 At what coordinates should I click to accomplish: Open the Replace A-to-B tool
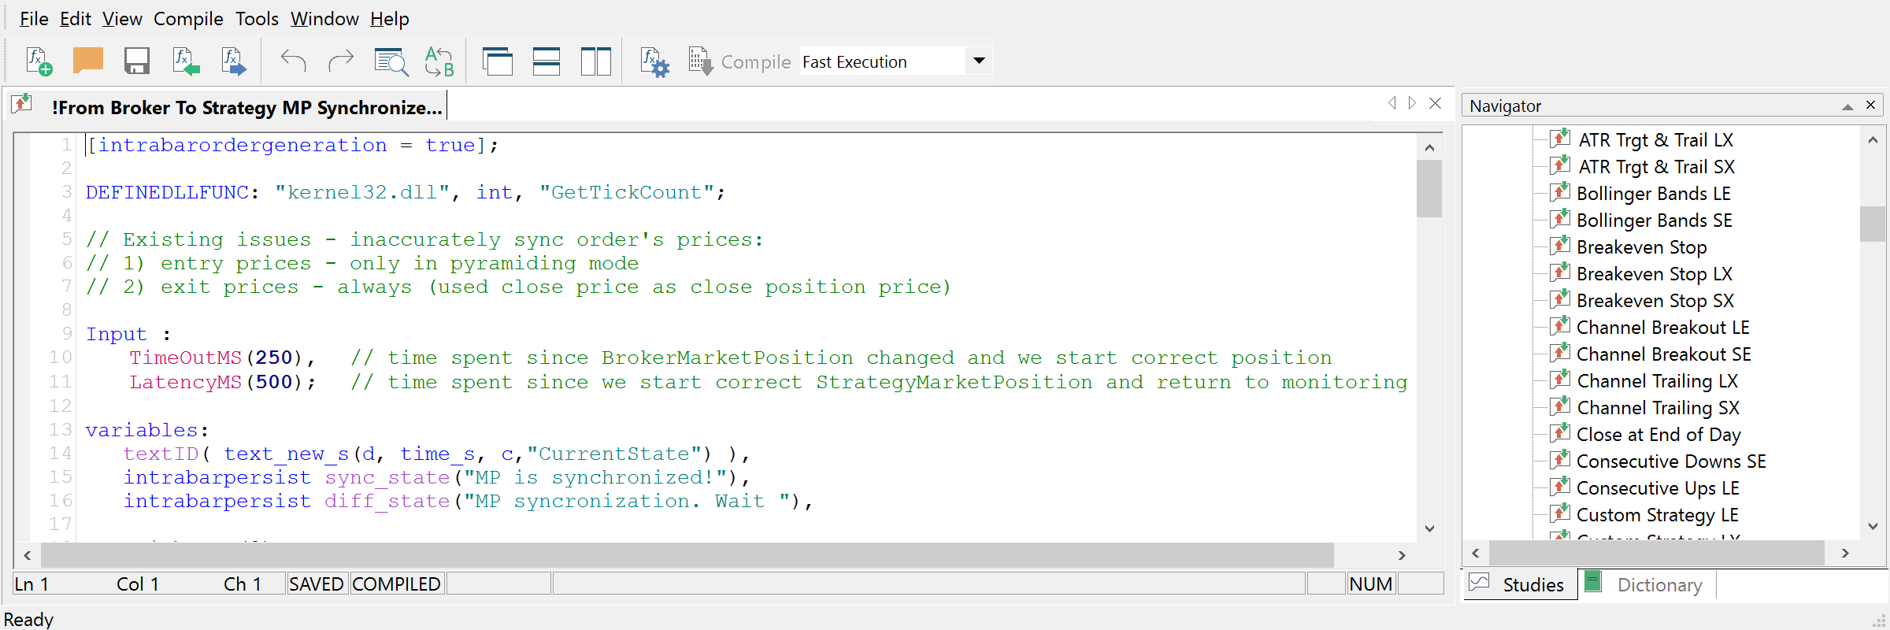pyautogui.click(x=439, y=61)
